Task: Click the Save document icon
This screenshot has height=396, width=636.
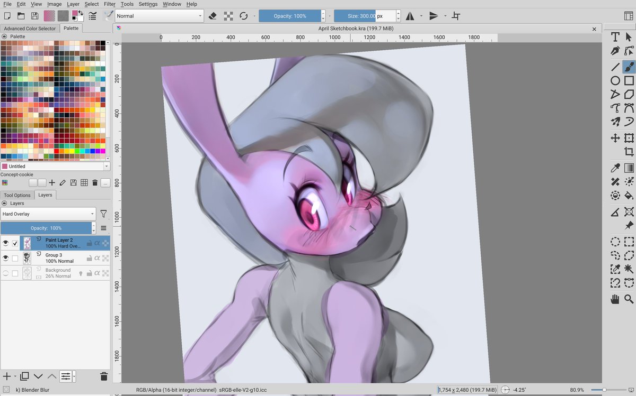Action: click(34, 16)
